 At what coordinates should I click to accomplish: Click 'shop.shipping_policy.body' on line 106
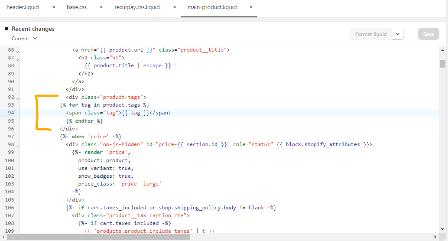(x=198, y=208)
